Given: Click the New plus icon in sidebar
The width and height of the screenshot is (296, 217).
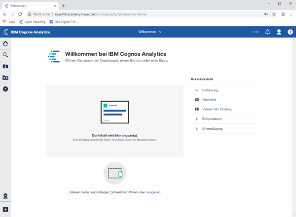Looking at the screenshot, I should coord(5,209).
